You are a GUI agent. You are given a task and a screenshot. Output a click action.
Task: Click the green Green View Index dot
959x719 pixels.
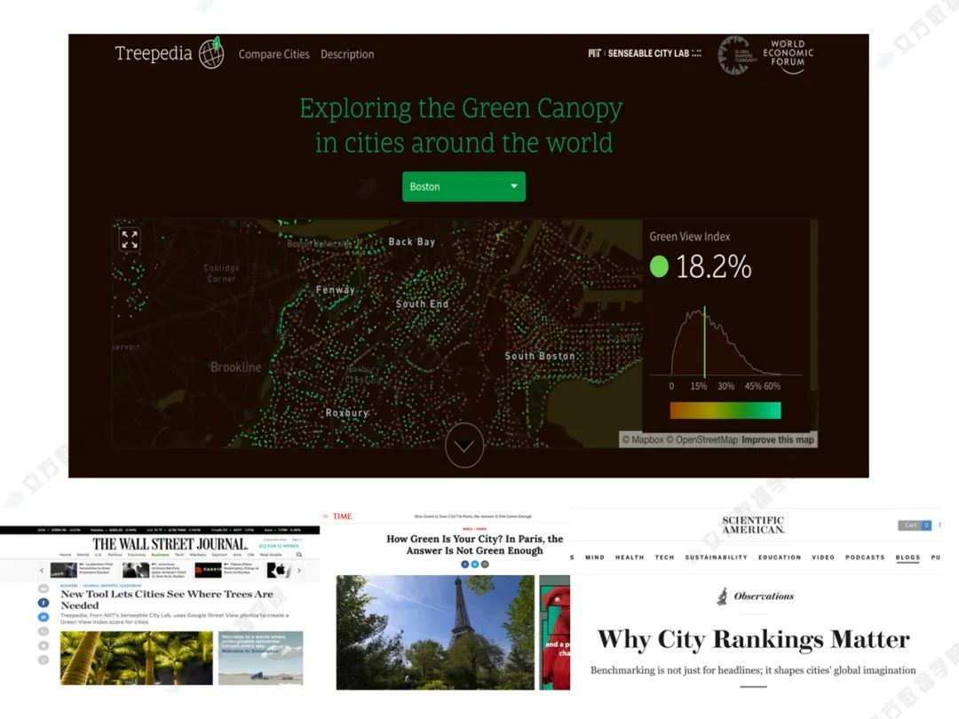point(659,266)
